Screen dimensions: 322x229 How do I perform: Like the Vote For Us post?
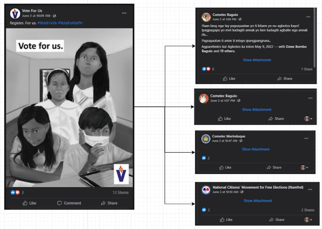pos(29,203)
